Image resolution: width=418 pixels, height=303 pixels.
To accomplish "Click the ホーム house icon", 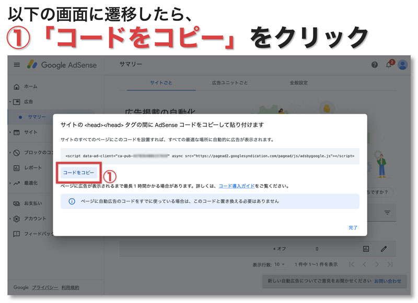I will (17, 87).
